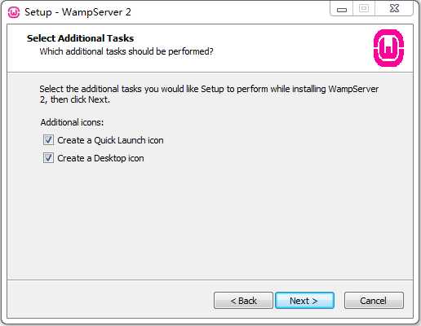
Task: Uncheck the Quick Launch icon checkbox
Action: pyautogui.click(x=48, y=140)
